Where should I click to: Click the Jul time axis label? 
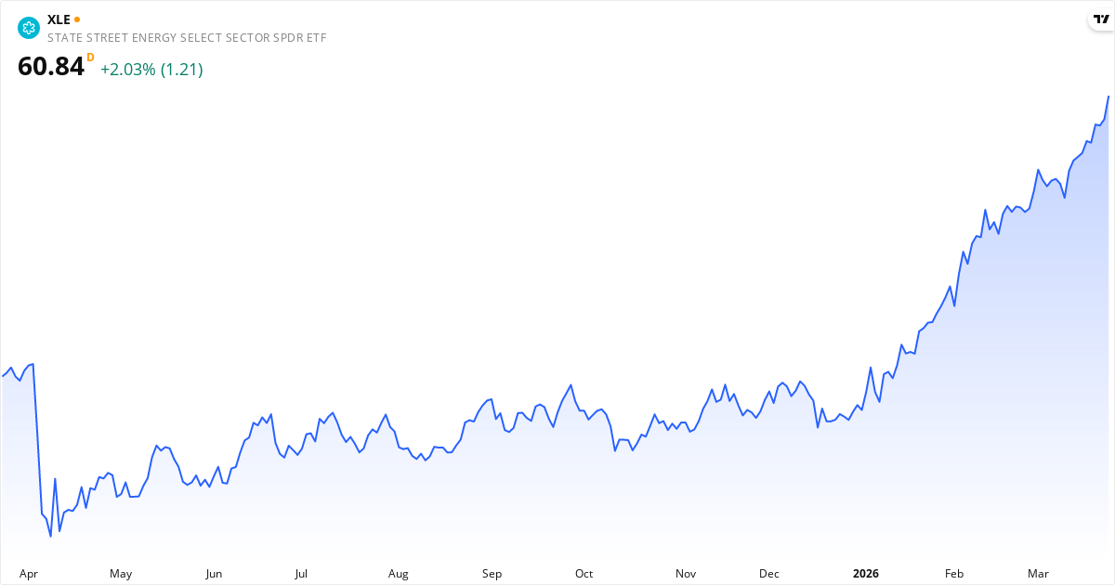301,574
